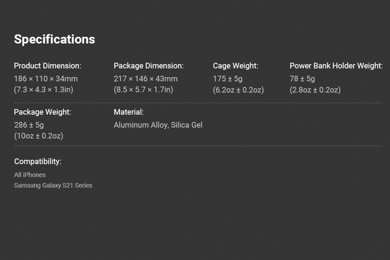Screen dimensions: 390x260
Task: Select the Product Dimension label
Action: (x=48, y=66)
